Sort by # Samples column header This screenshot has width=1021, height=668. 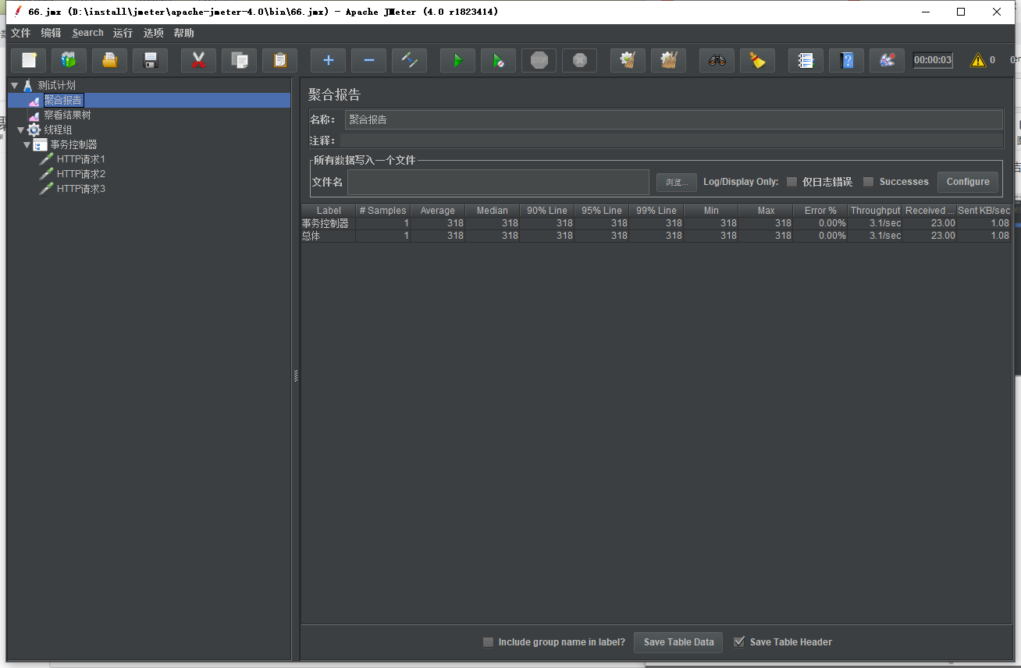coord(382,211)
